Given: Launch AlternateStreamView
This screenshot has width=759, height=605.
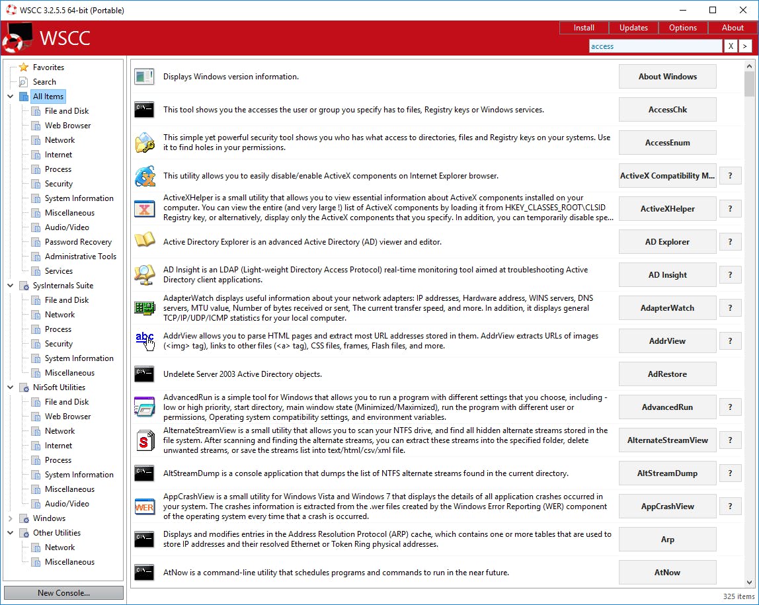Looking at the screenshot, I should [x=668, y=440].
